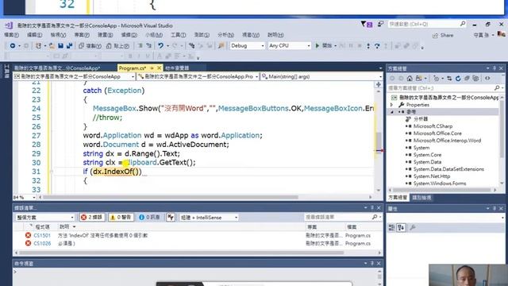The width and height of the screenshot is (508, 286).
Task: Expand the Properties node in Solution Explorer
Action: [x=391, y=105]
